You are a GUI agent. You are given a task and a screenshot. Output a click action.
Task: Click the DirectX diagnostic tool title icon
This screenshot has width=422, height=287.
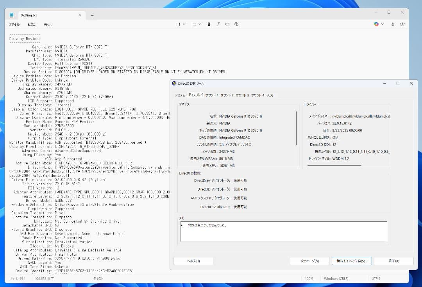174,84
